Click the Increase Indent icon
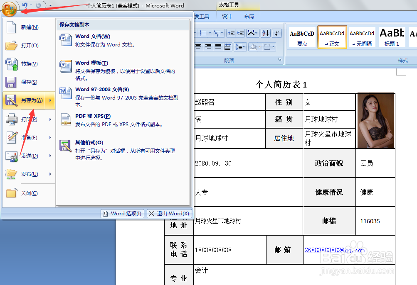The height and width of the screenshot is (285, 417). [240, 33]
